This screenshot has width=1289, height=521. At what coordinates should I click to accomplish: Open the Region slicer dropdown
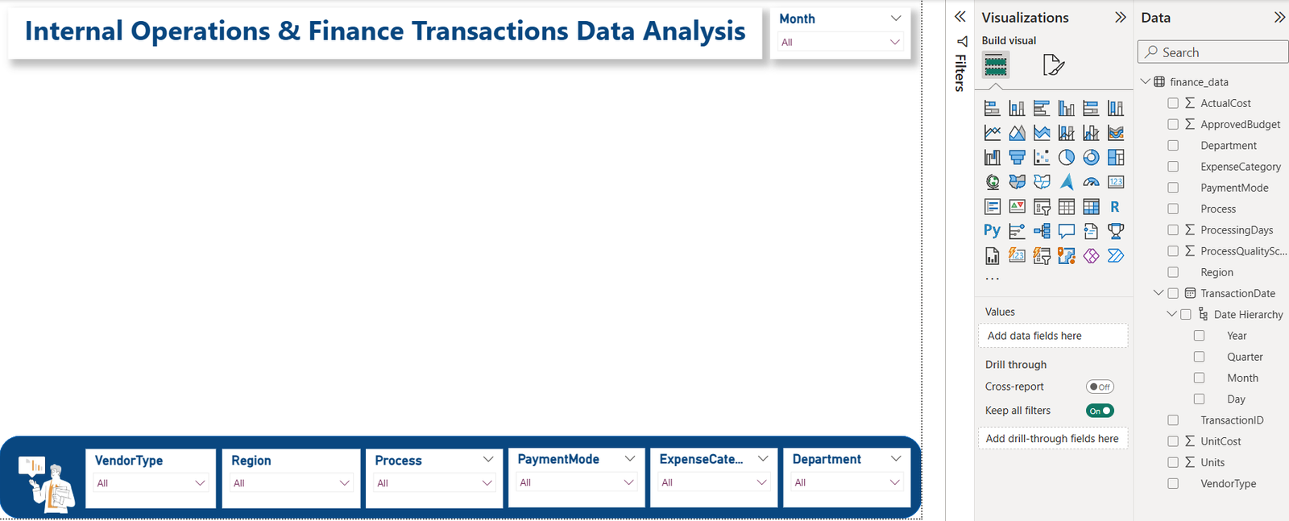344,483
